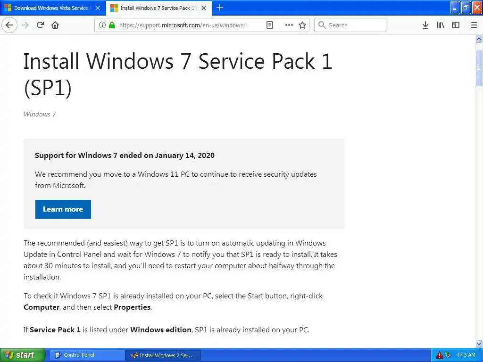The image size is (483, 362).
Task: Click the search magnifier icon
Action: tap(322, 25)
